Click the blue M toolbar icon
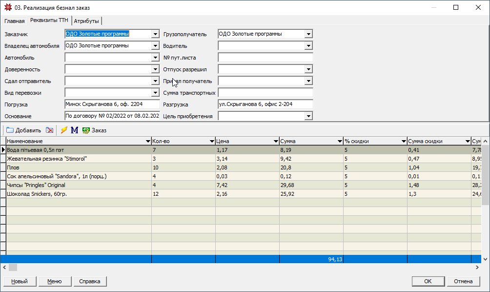This screenshot has width=490, height=292. tap(74, 130)
